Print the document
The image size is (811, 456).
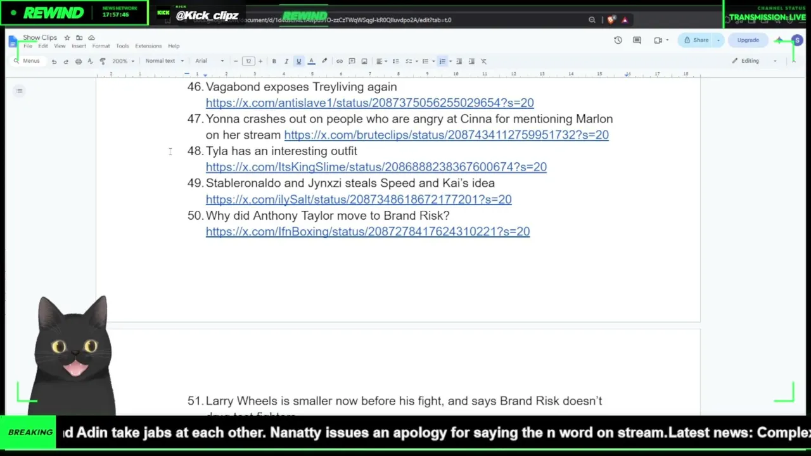point(78,61)
